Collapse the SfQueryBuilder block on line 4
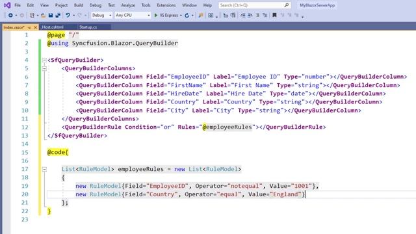This screenshot has width=416, height=234. (x=44, y=60)
